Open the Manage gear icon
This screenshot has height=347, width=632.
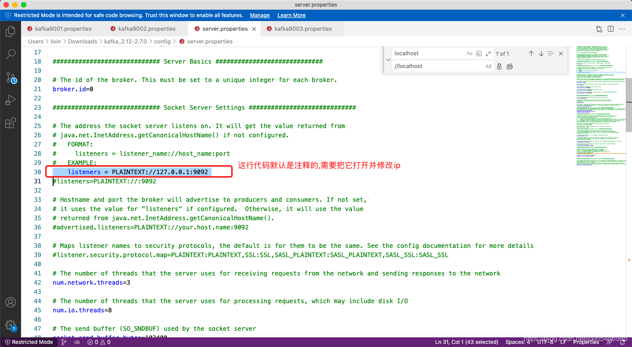pyautogui.click(x=11, y=325)
